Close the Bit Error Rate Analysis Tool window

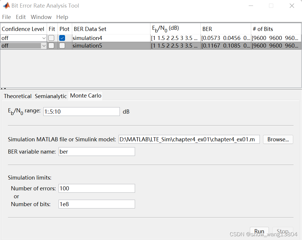[292, 6]
